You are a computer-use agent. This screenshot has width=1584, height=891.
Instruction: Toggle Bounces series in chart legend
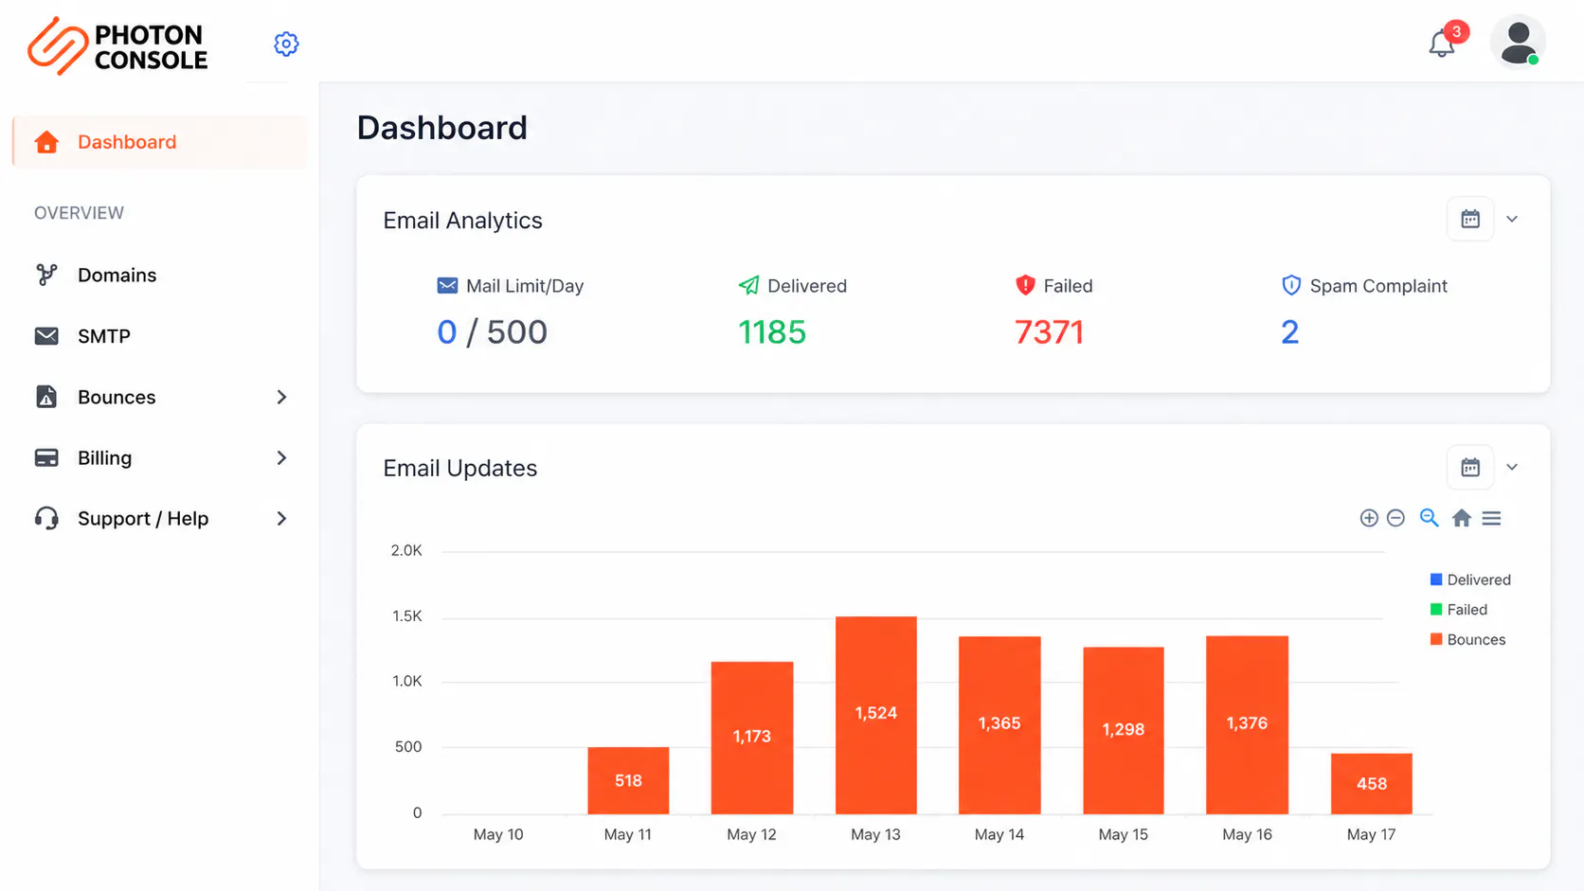pos(1467,639)
